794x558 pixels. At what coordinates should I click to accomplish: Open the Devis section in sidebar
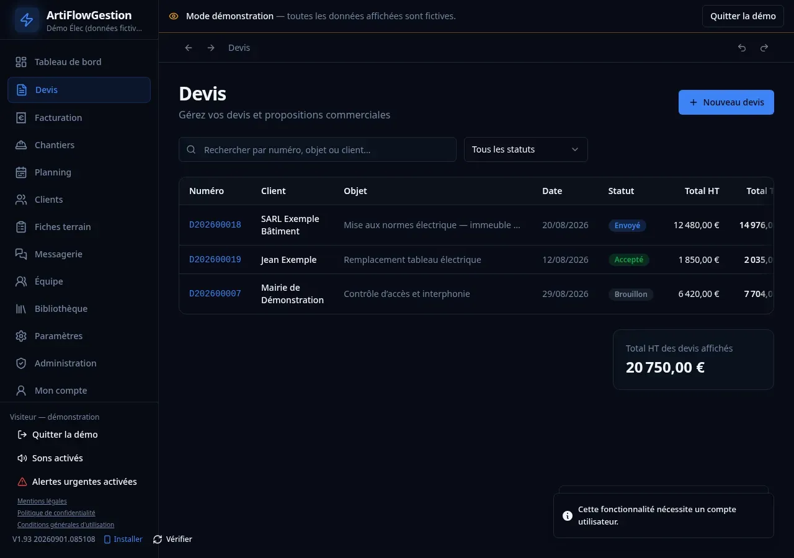pos(79,90)
